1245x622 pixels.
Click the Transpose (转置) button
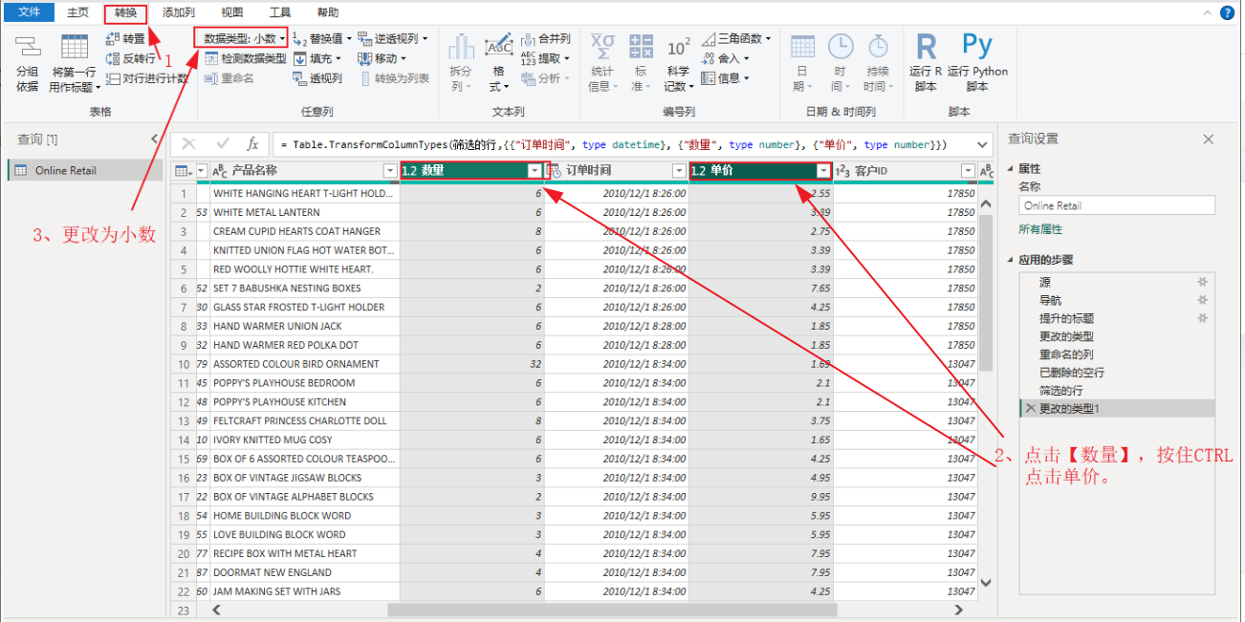click(x=125, y=39)
